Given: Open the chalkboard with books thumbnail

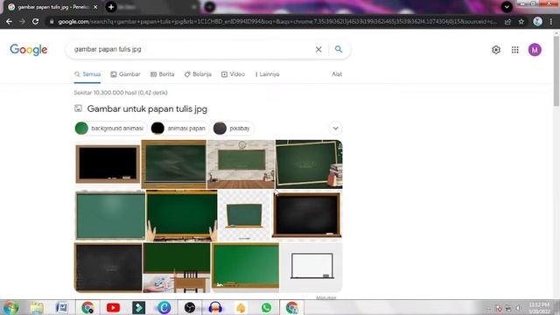Looking at the screenshot, I should coord(309,164).
